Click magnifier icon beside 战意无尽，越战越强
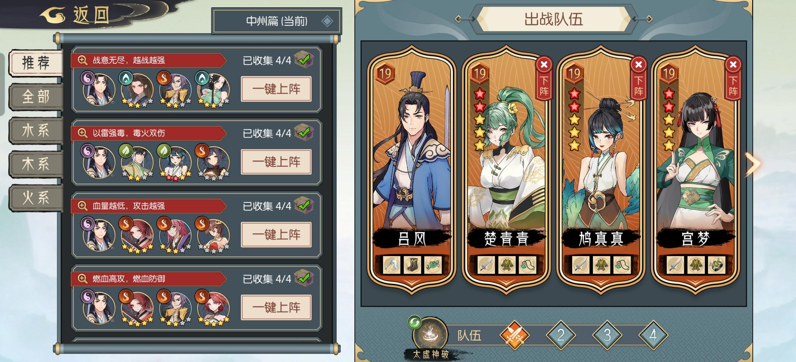The image size is (796, 362). (x=82, y=60)
